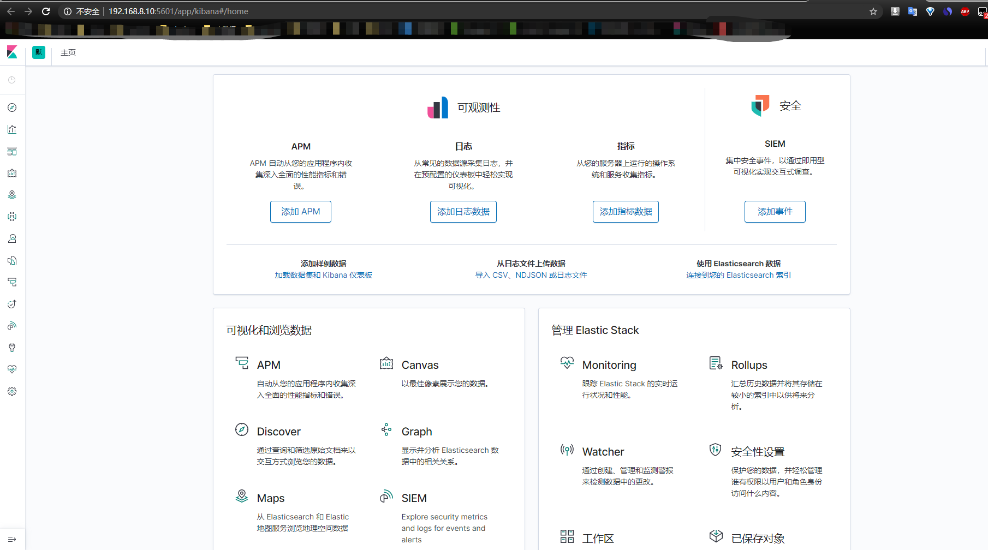Click the 工作区 grid card icon
The width and height of the screenshot is (988, 550).
point(567,536)
